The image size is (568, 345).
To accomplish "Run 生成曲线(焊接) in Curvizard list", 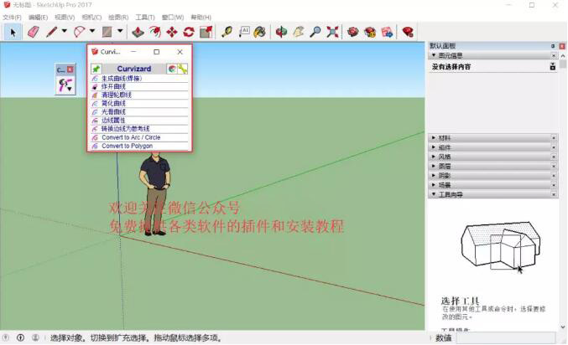I will (139, 78).
